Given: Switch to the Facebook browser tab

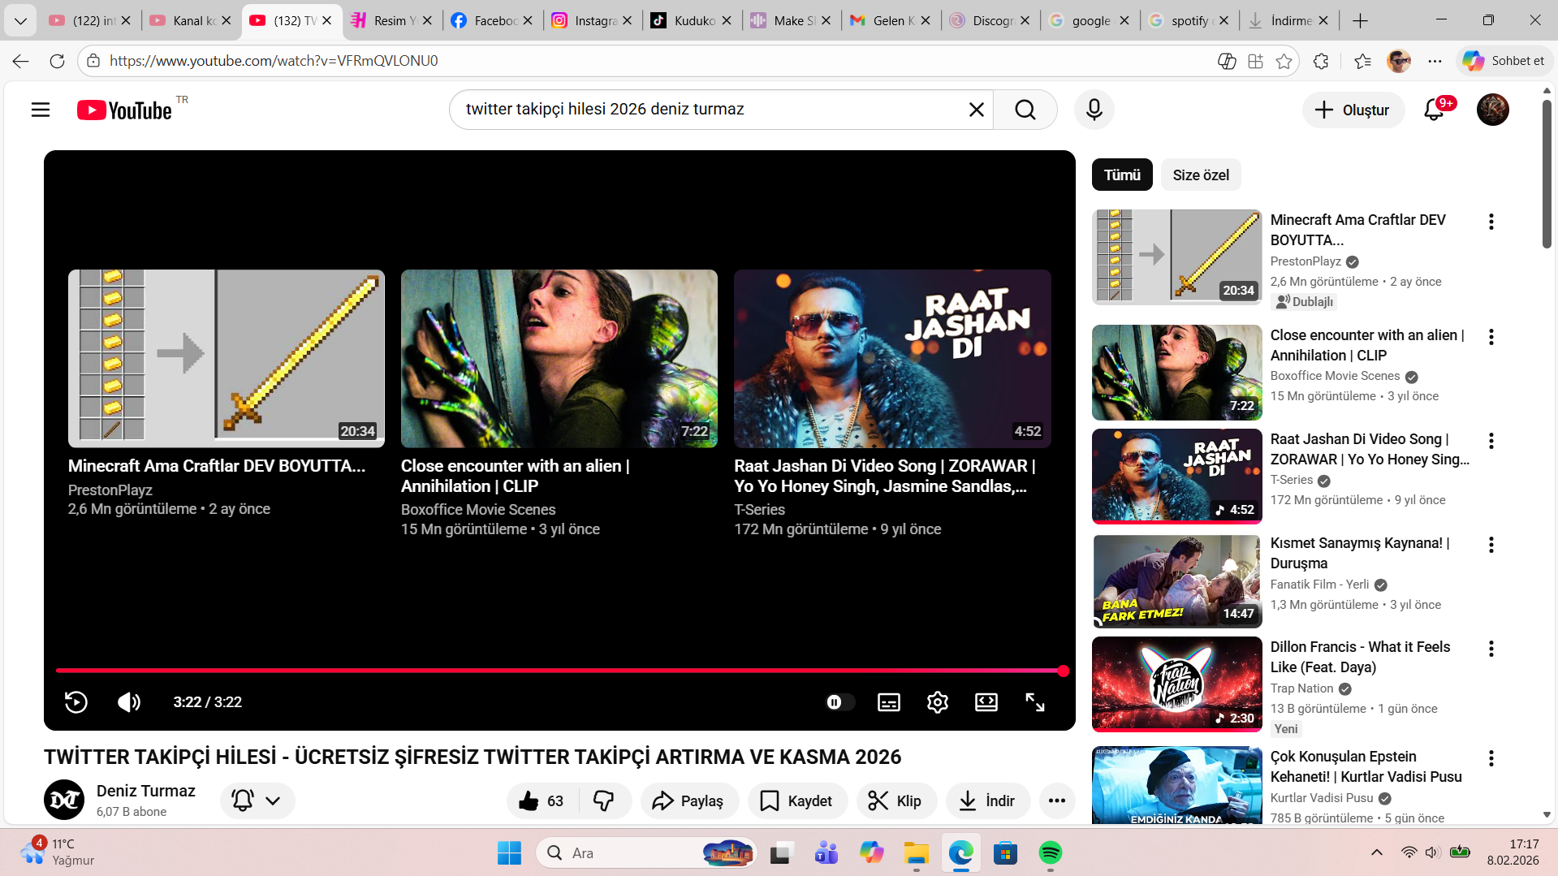Looking at the screenshot, I should (494, 20).
